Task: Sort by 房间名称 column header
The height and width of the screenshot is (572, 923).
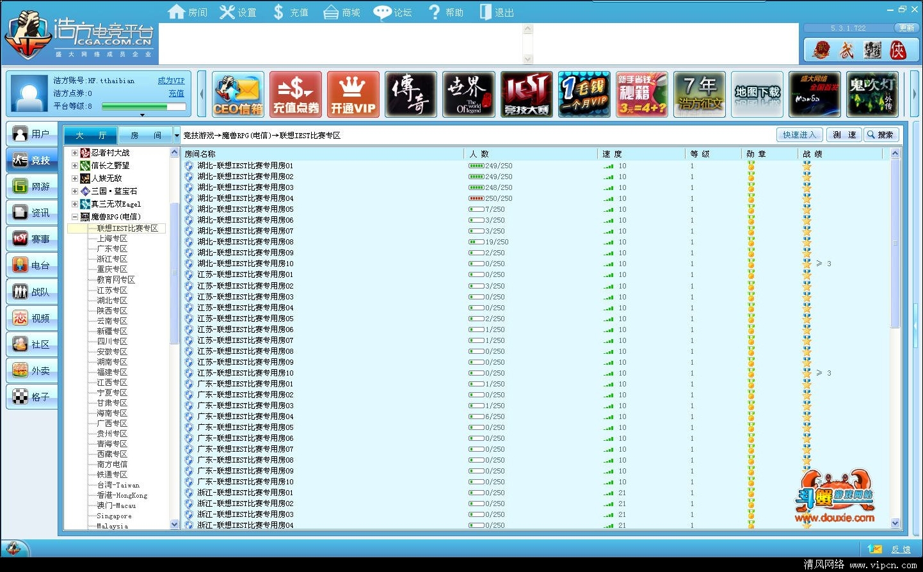Action: coord(323,154)
